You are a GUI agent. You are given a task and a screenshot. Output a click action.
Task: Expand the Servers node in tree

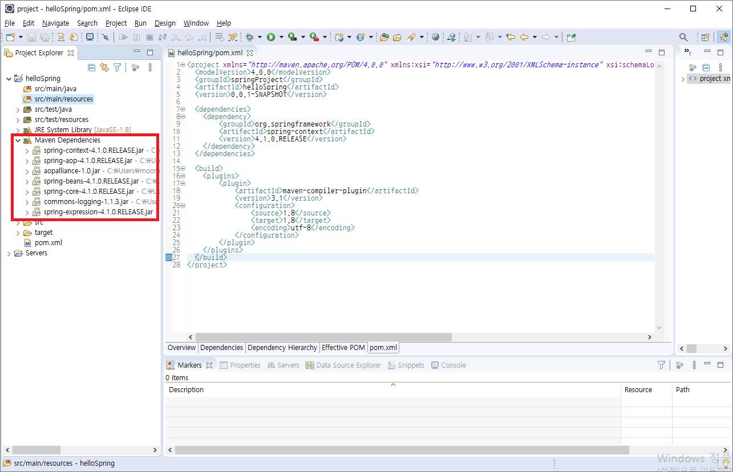[x=8, y=253]
